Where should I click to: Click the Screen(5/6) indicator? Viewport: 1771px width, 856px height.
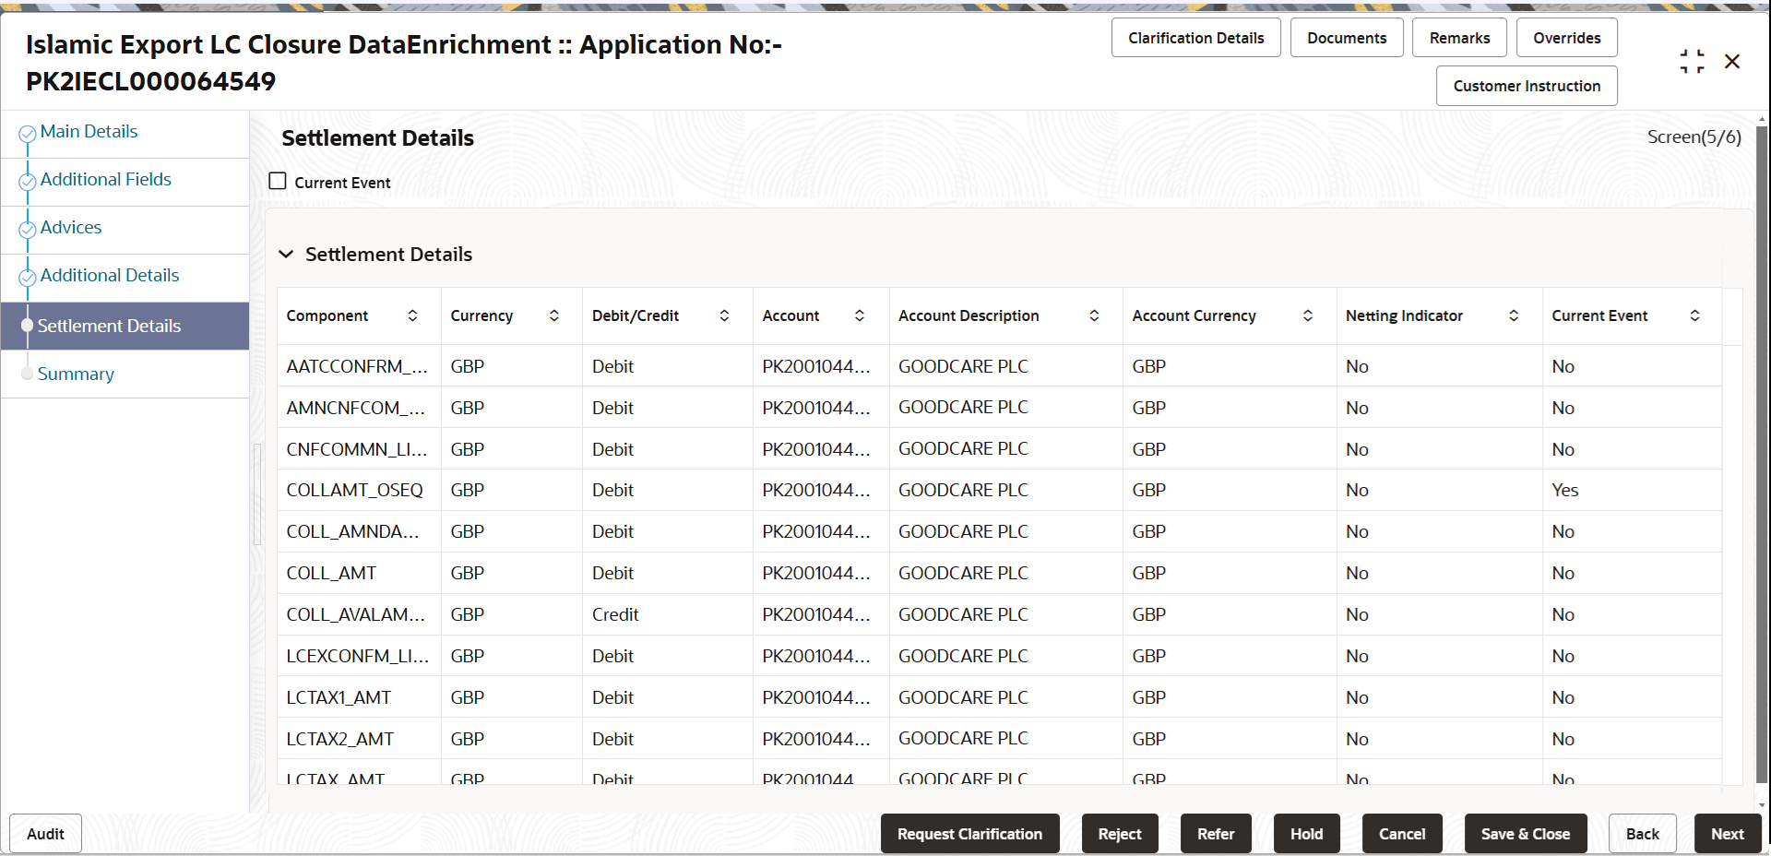coord(1694,137)
